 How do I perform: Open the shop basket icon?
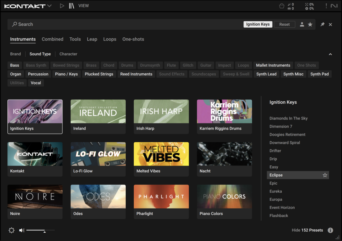[282, 6]
